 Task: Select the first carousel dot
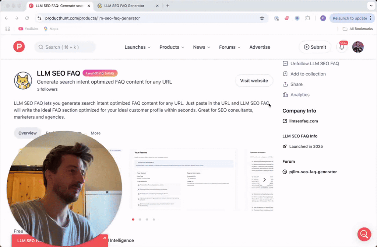pyautogui.click(x=133, y=219)
